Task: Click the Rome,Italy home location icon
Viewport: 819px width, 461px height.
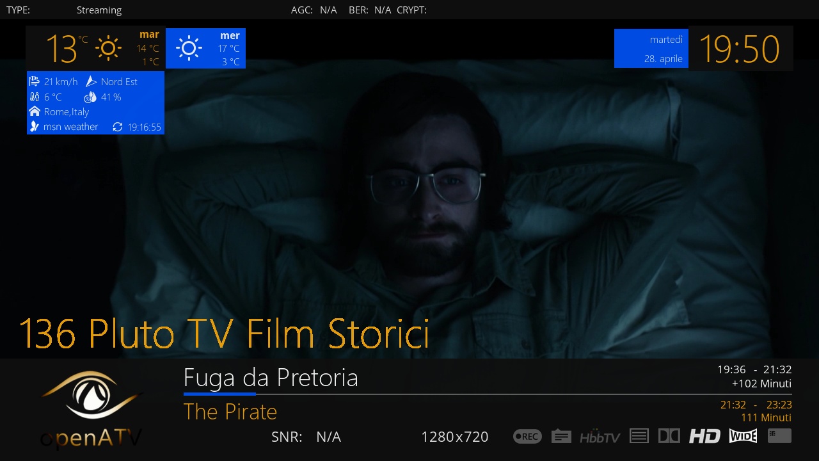Action: tap(35, 111)
